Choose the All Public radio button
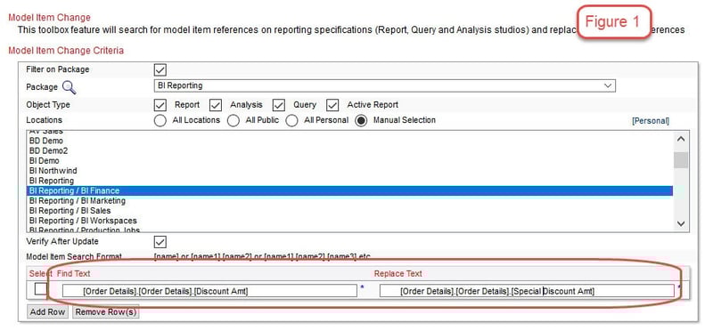The width and height of the screenshot is (713, 331). (234, 121)
